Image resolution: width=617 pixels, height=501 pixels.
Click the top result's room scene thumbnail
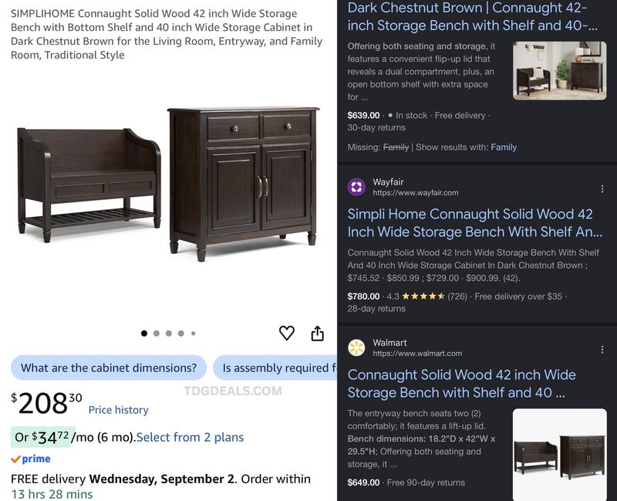[560, 70]
